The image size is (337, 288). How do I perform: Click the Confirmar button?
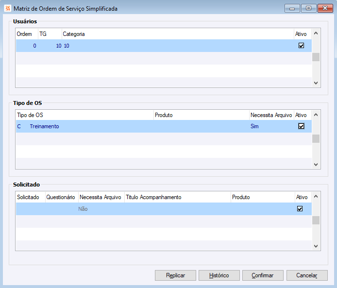[263, 275]
